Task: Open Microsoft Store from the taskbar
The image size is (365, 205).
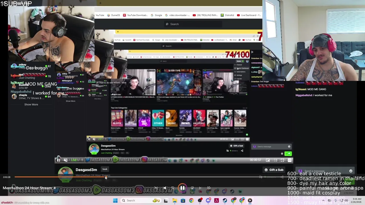Action: (x=183, y=200)
